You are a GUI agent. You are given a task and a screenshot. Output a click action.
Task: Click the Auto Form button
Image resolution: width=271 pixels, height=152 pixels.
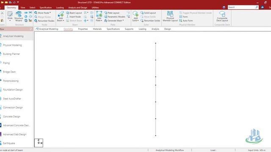(x=186, y=21)
